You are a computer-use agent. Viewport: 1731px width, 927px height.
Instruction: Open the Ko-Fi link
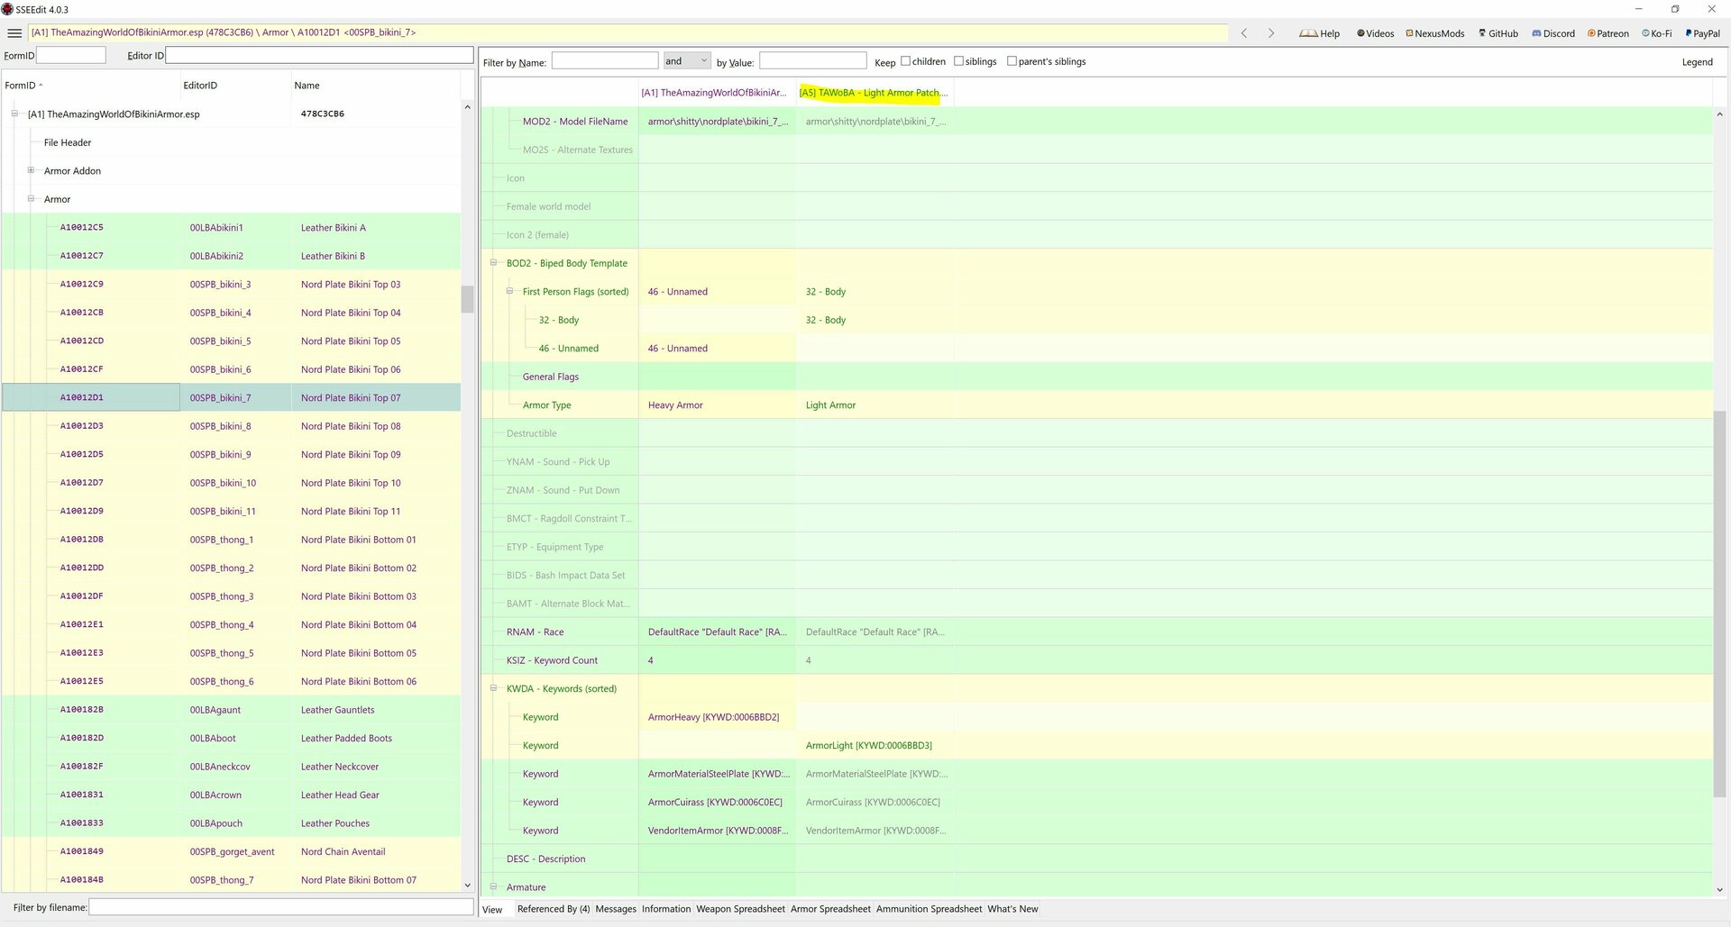1657,33
